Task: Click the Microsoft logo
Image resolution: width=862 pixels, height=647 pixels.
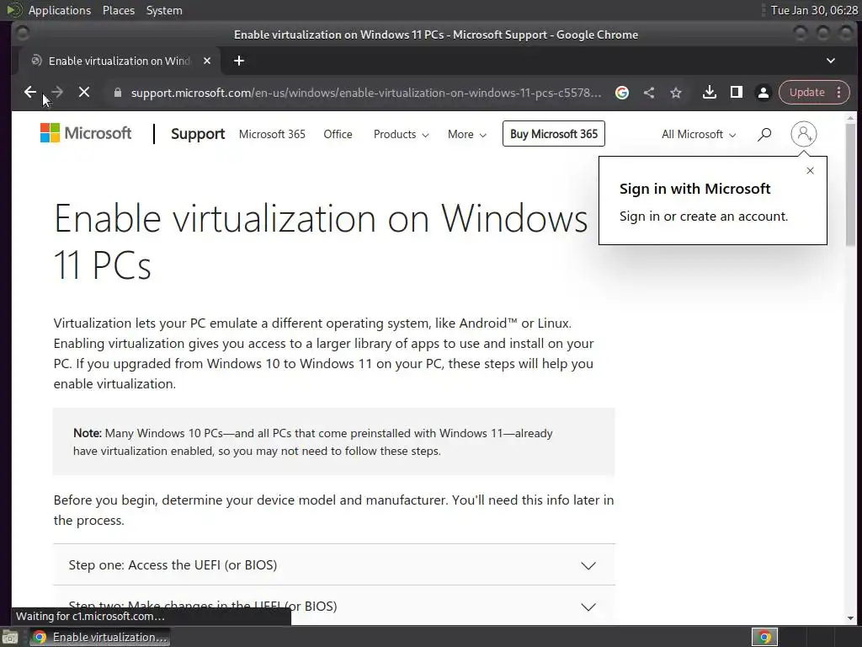Action: pos(86,133)
